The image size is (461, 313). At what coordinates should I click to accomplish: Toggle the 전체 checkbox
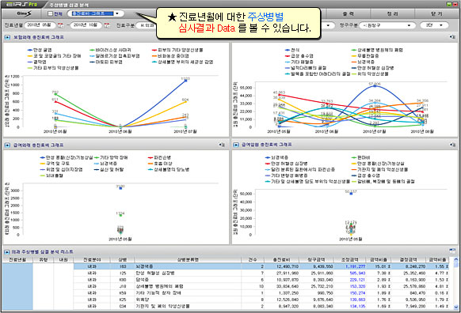click(x=50, y=13)
